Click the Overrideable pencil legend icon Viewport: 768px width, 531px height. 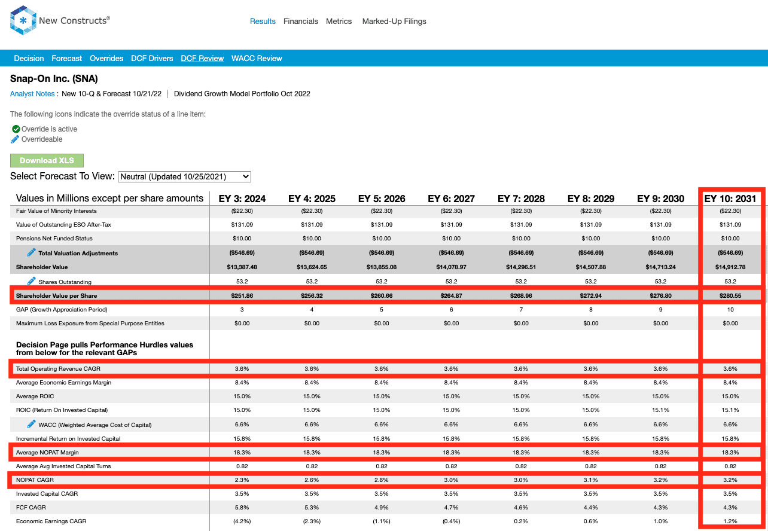point(16,139)
